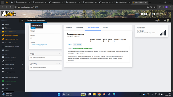Open the Facebrowser sidebar link
Screen dimensions: 173x97
[x=8, y=85]
